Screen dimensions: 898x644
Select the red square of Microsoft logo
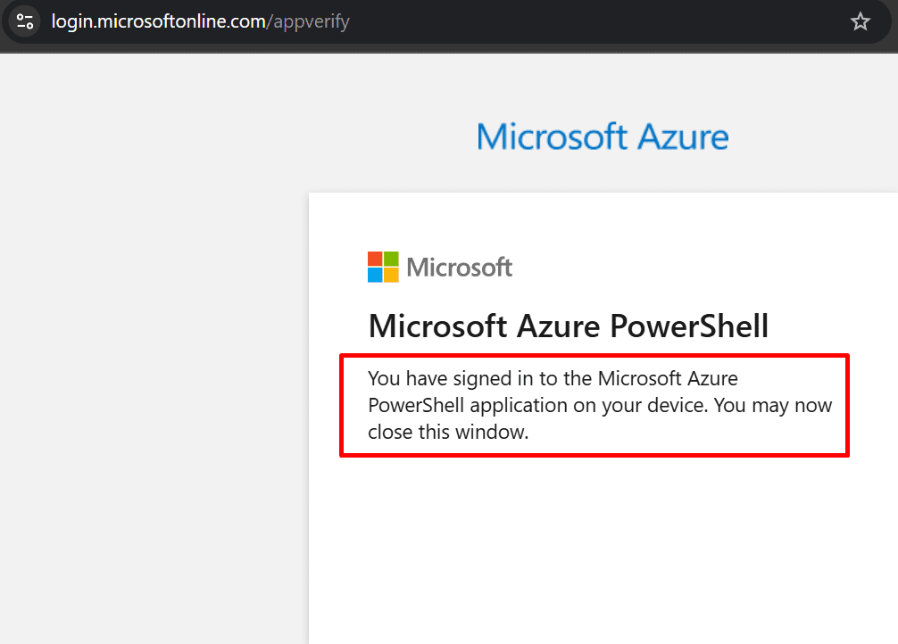pyautogui.click(x=375, y=259)
